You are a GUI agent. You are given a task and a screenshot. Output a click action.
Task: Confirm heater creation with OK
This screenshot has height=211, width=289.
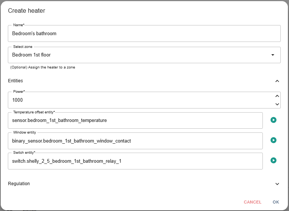[x=276, y=202]
